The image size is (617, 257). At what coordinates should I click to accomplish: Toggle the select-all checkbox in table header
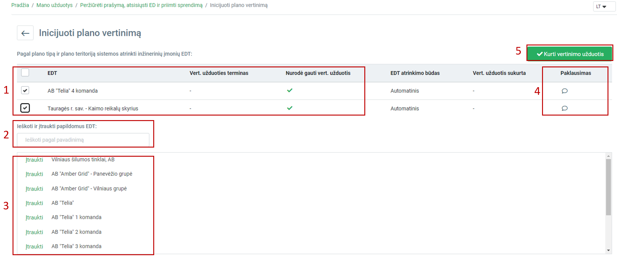[25, 73]
